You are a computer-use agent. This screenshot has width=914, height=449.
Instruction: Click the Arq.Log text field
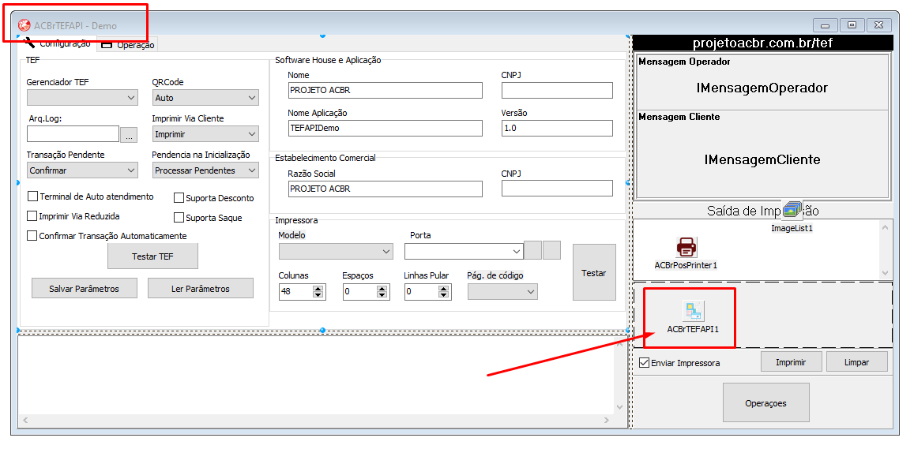click(x=73, y=134)
